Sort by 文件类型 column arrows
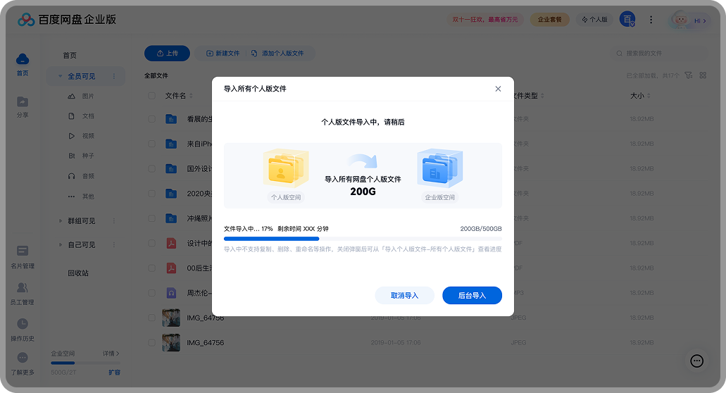 coord(542,96)
